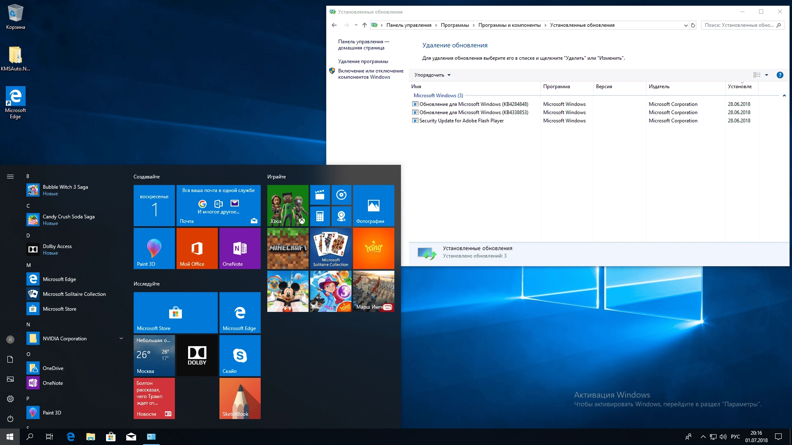Open Task View on the taskbar
Image resolution: width=792 pixels, height=445 pixels.
pyautogui.click(x=49, y=437)
